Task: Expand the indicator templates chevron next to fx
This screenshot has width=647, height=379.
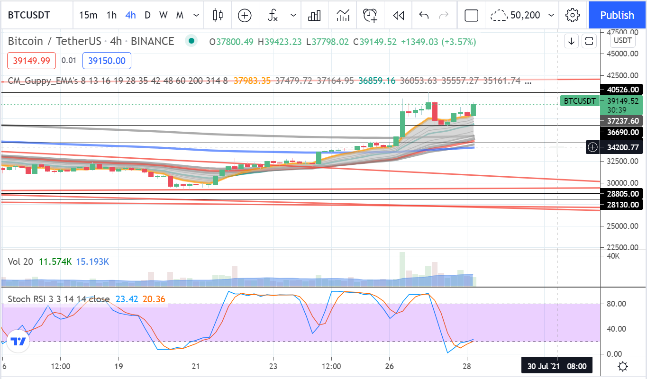Action: 293,15
